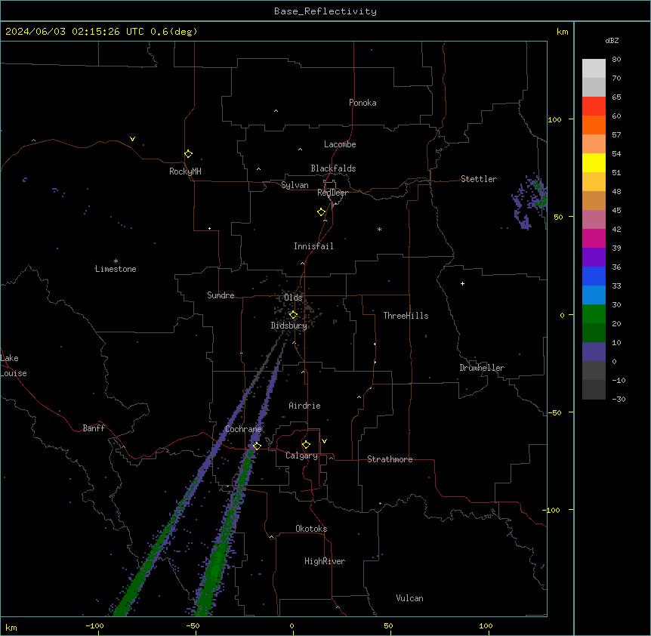Viewport: 651px width, 636px height.
Task: Click the asterisk marker east of Innisfail
Action: pos(379,229)
